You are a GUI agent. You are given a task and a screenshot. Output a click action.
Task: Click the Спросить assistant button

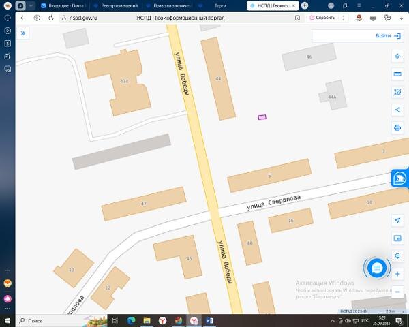pos(322,18)
